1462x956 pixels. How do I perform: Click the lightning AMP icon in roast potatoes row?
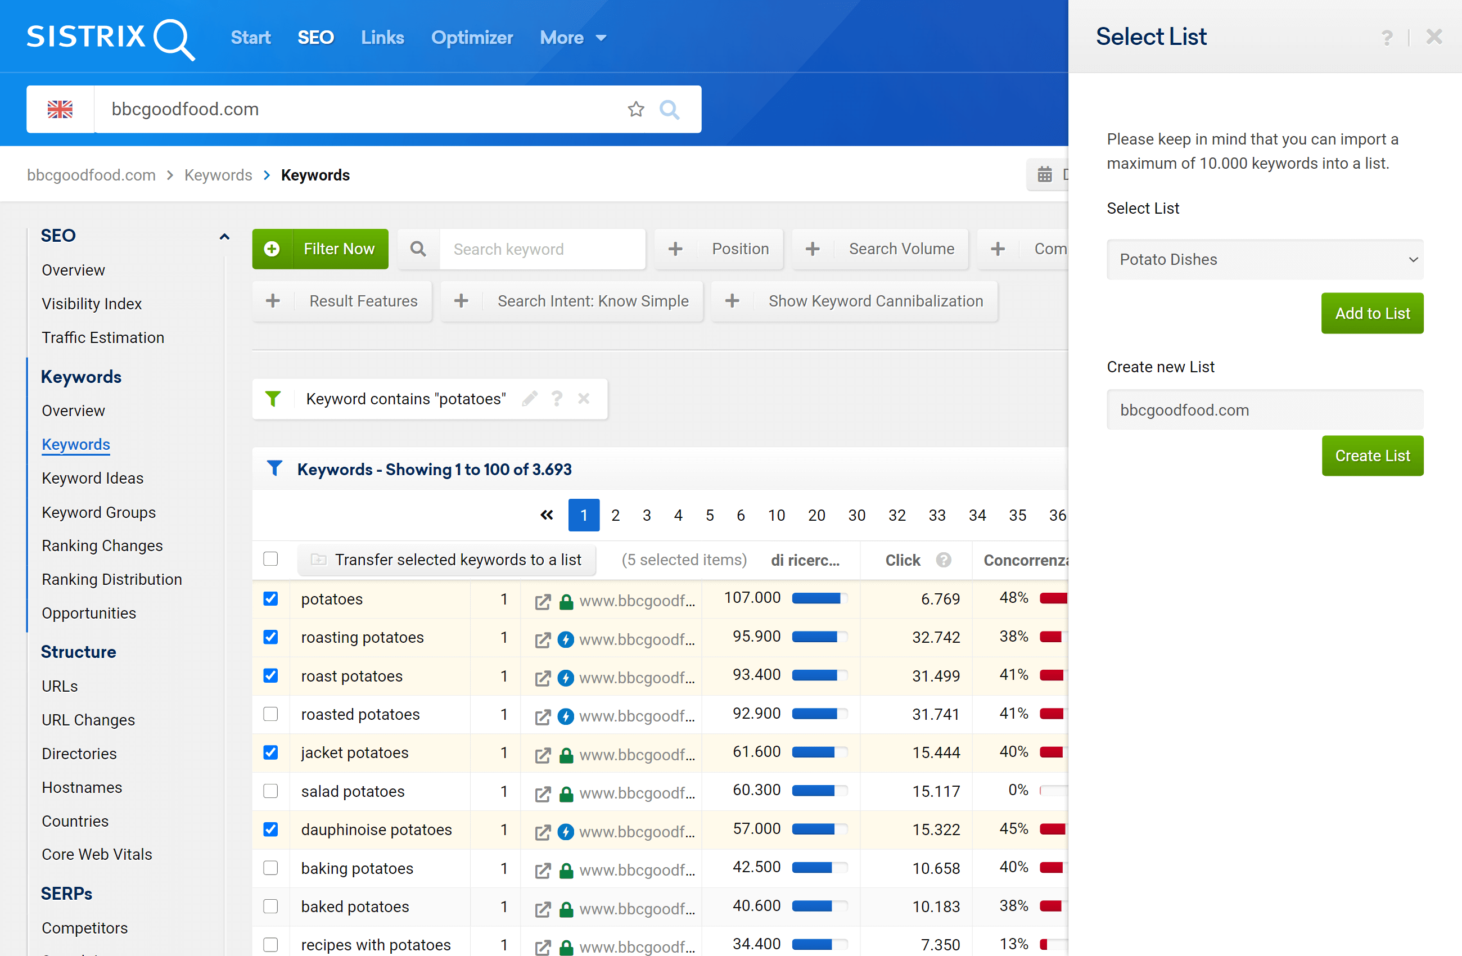[x=566, y=678]
